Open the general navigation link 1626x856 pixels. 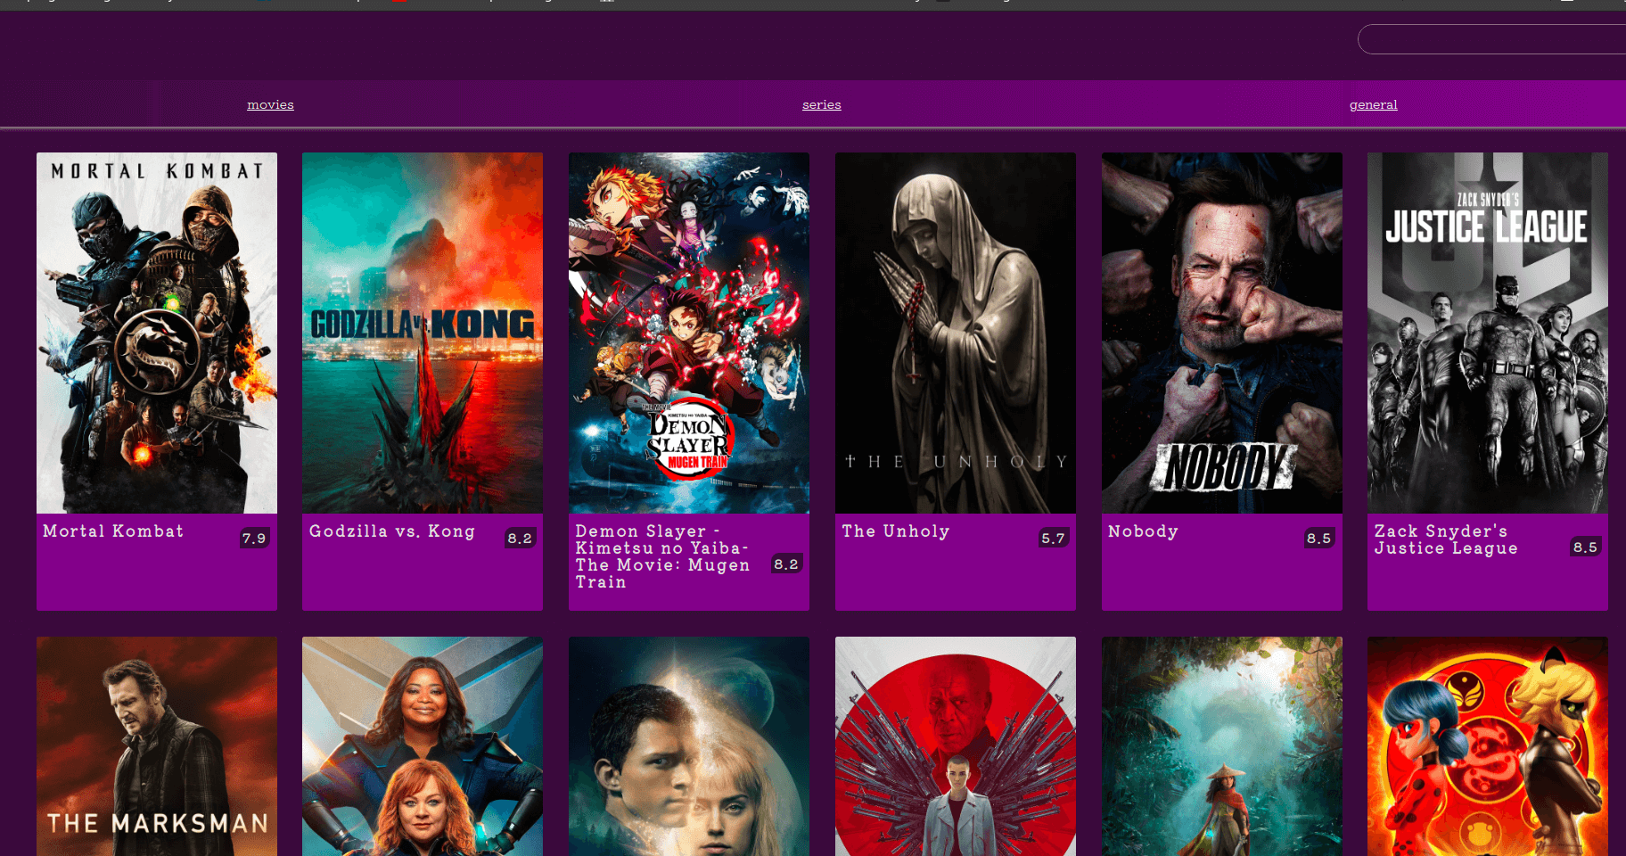coord(1373,105)
